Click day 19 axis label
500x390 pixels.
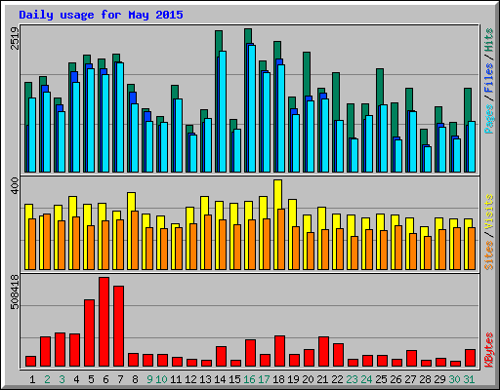pyautogui.click(x=293, y=379)
